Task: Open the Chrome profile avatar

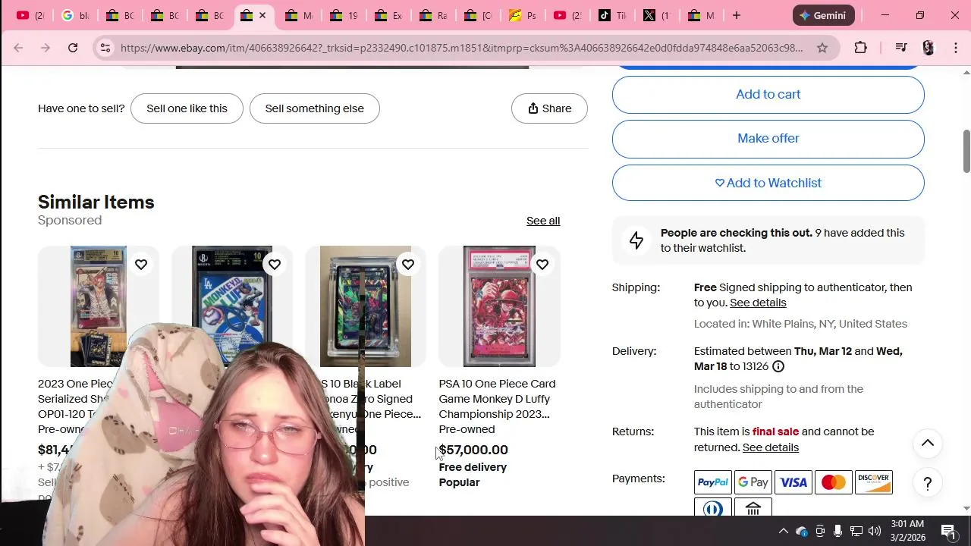Action: (x=929, y=48)
